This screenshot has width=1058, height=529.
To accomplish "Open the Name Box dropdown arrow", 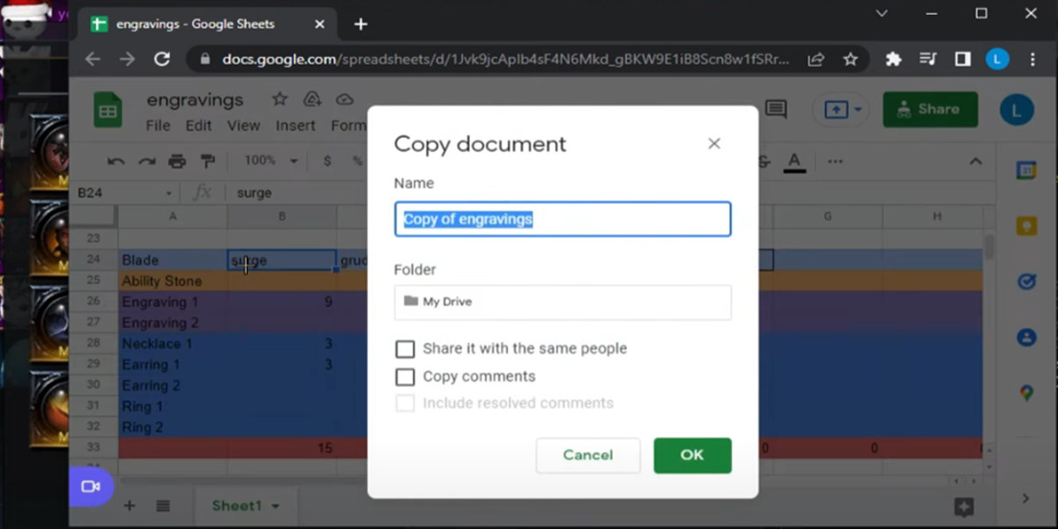I will [169, 193].
